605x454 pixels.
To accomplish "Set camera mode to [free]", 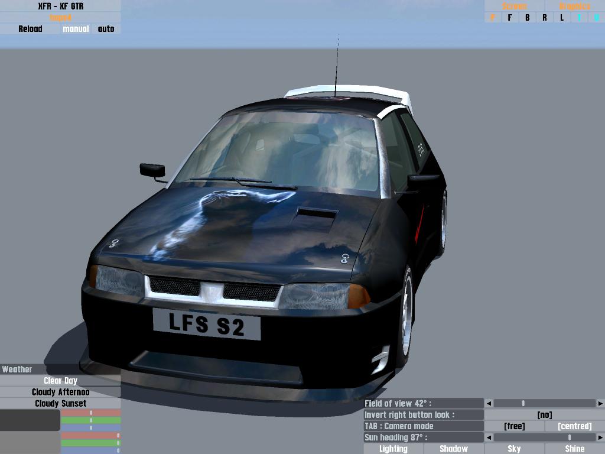I will 515,426.
